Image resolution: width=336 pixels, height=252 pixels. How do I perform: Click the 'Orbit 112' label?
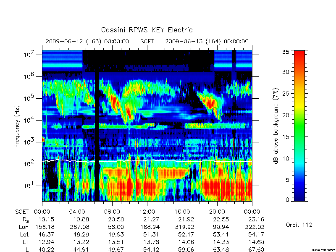click(299, 225)
